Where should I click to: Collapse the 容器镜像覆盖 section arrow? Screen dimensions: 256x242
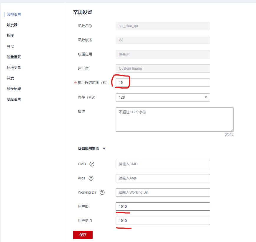[104, 148]
